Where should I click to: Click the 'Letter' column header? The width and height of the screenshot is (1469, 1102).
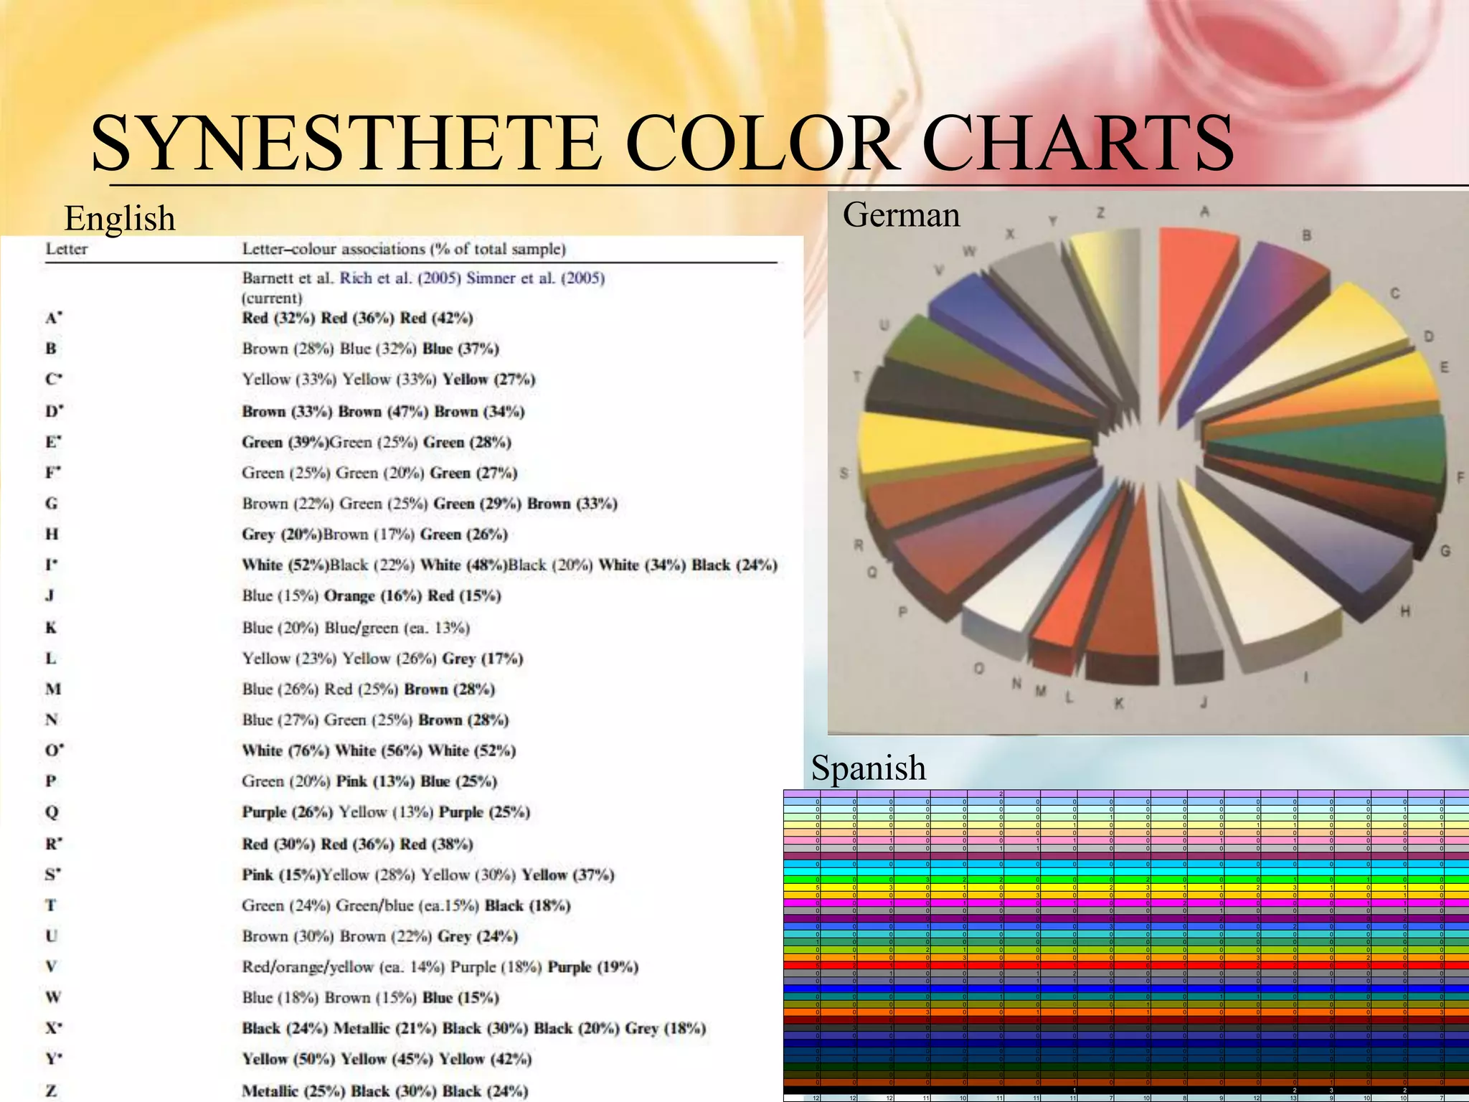tap(67, 249)
